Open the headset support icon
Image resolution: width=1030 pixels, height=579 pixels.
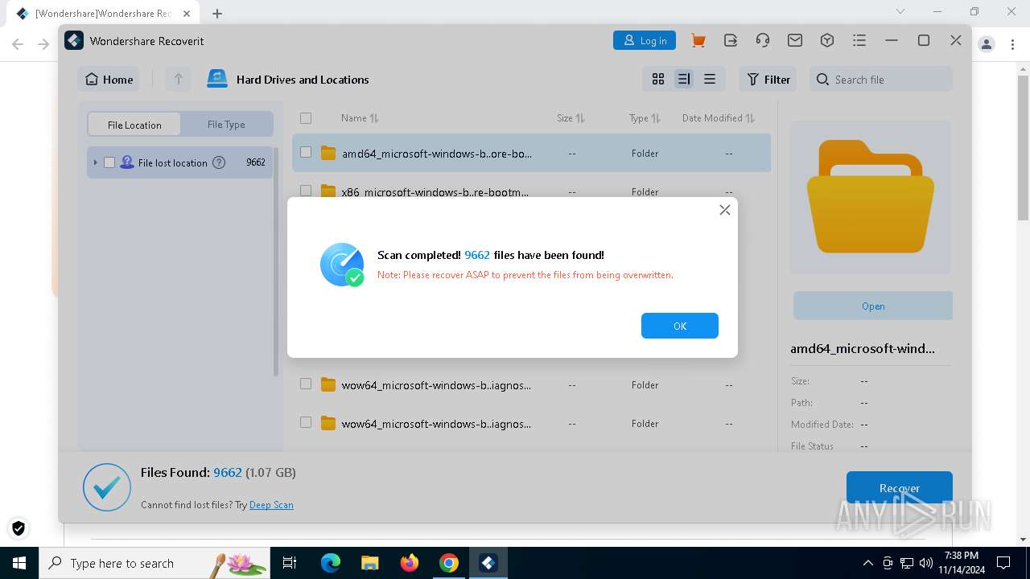coord(763,40)
